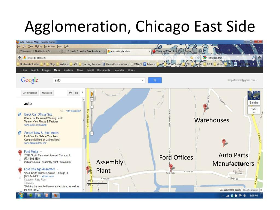The height and width of the screenshot is (210, 280).
Task: Click the link (chain) icon in Maps panel
Action: (x=77, y=93)
